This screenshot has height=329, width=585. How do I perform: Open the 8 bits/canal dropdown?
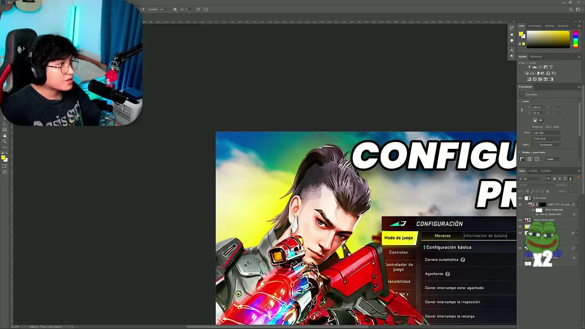pyautogui.click(x=547, y=138)
